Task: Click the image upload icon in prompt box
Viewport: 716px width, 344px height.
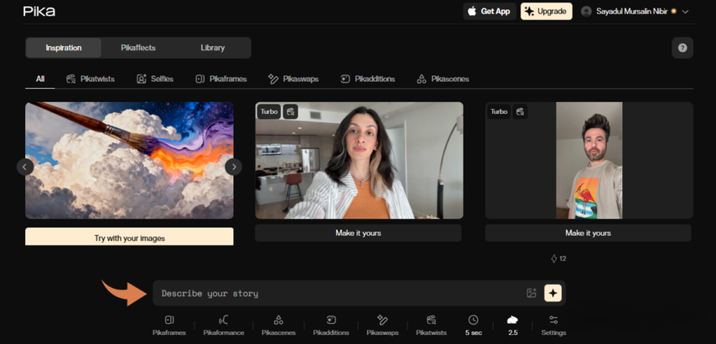Action: pyautogui.click(x=532, y=293)
